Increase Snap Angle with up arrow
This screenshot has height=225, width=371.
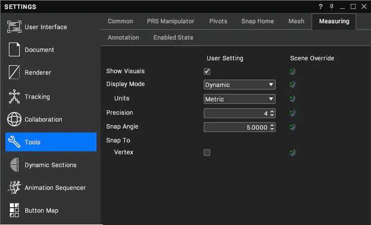click(x=272, y=125)
